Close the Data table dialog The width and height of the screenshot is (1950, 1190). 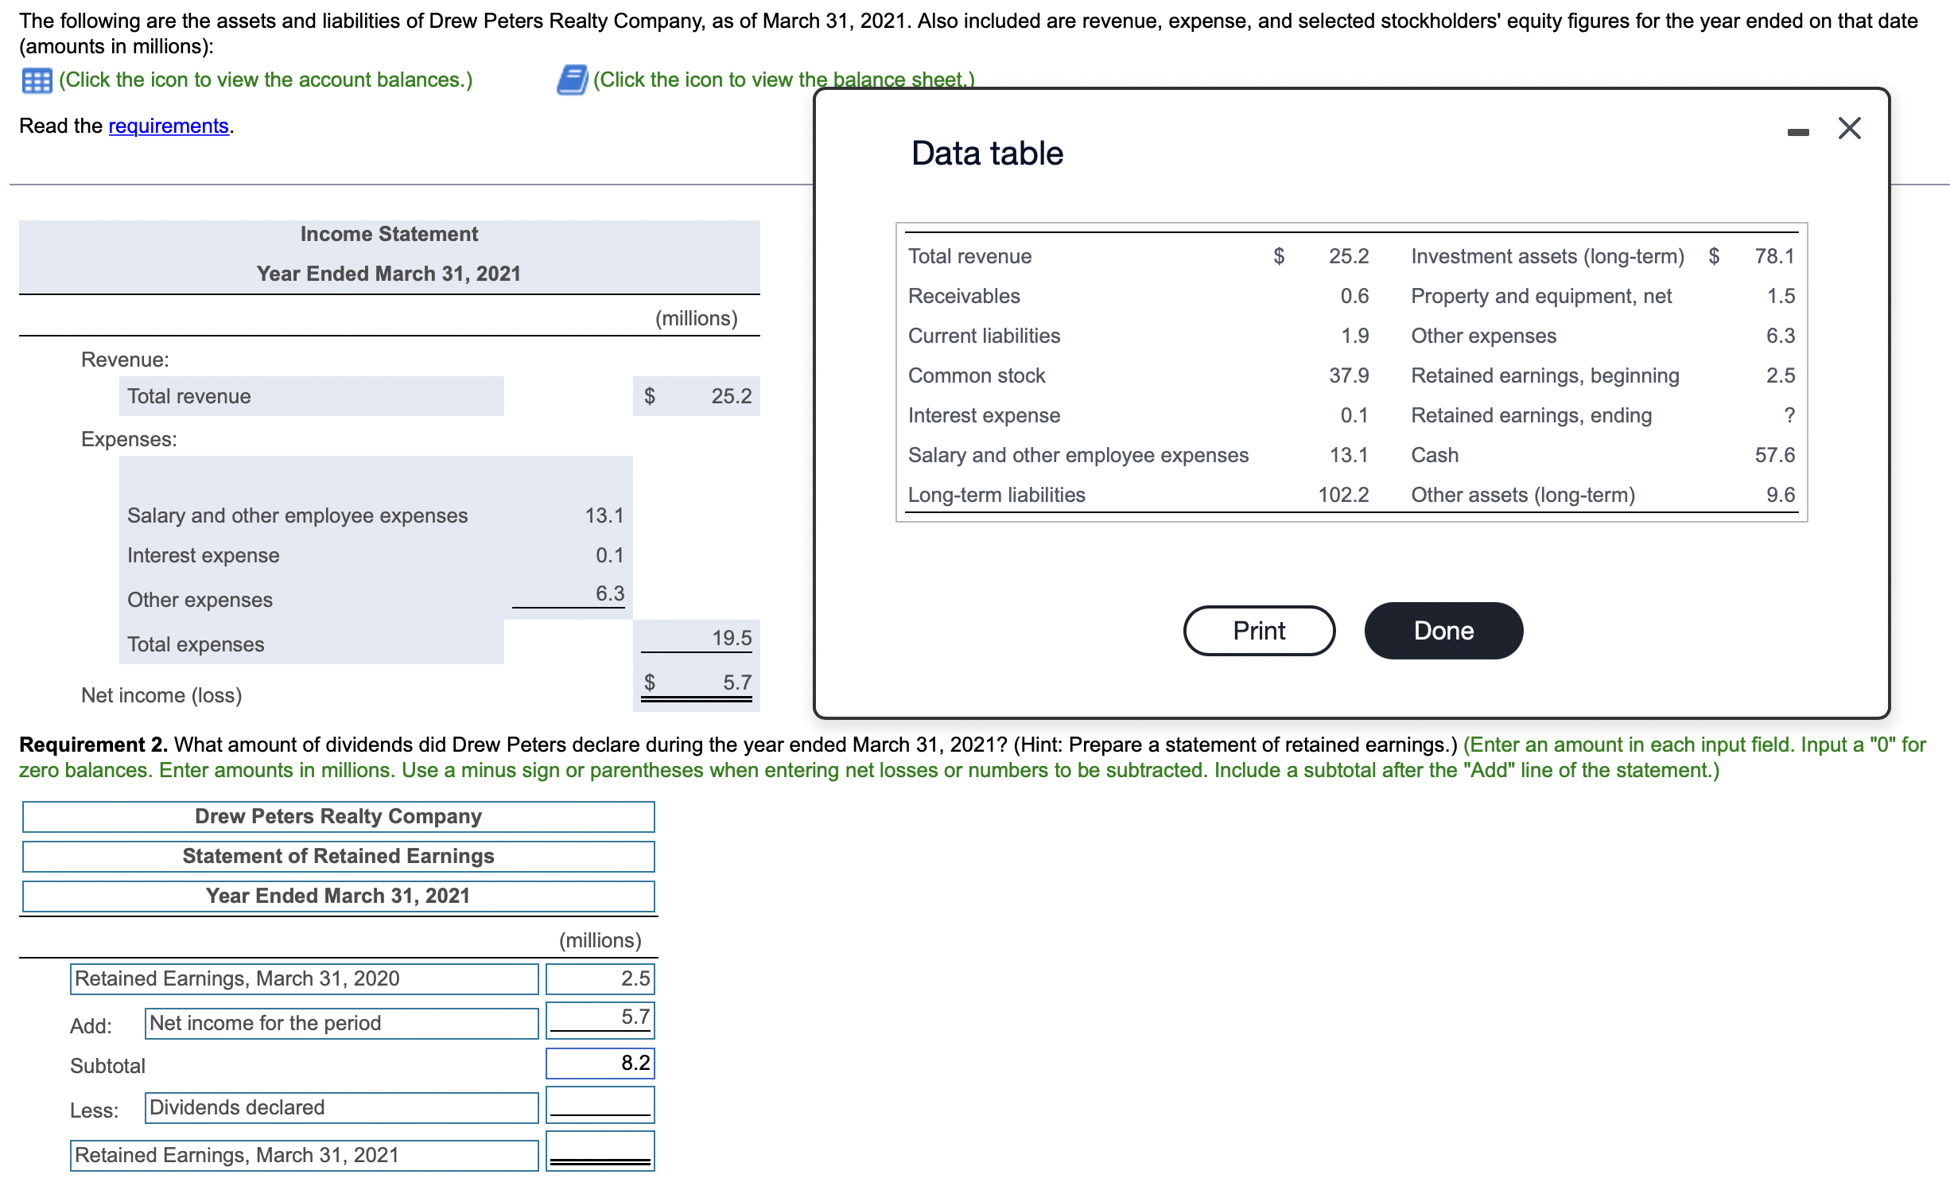coord(1849,129)
